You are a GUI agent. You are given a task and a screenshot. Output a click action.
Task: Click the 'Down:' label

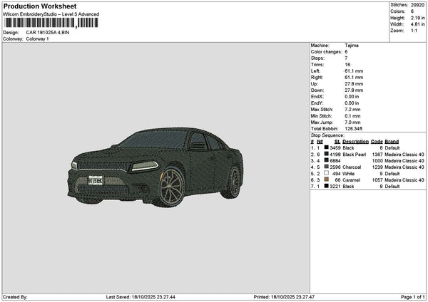pyautogui.click(x=317, y=90)
